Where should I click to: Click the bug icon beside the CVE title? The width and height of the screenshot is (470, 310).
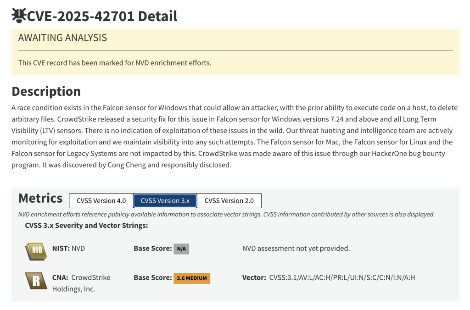[19, 16]
